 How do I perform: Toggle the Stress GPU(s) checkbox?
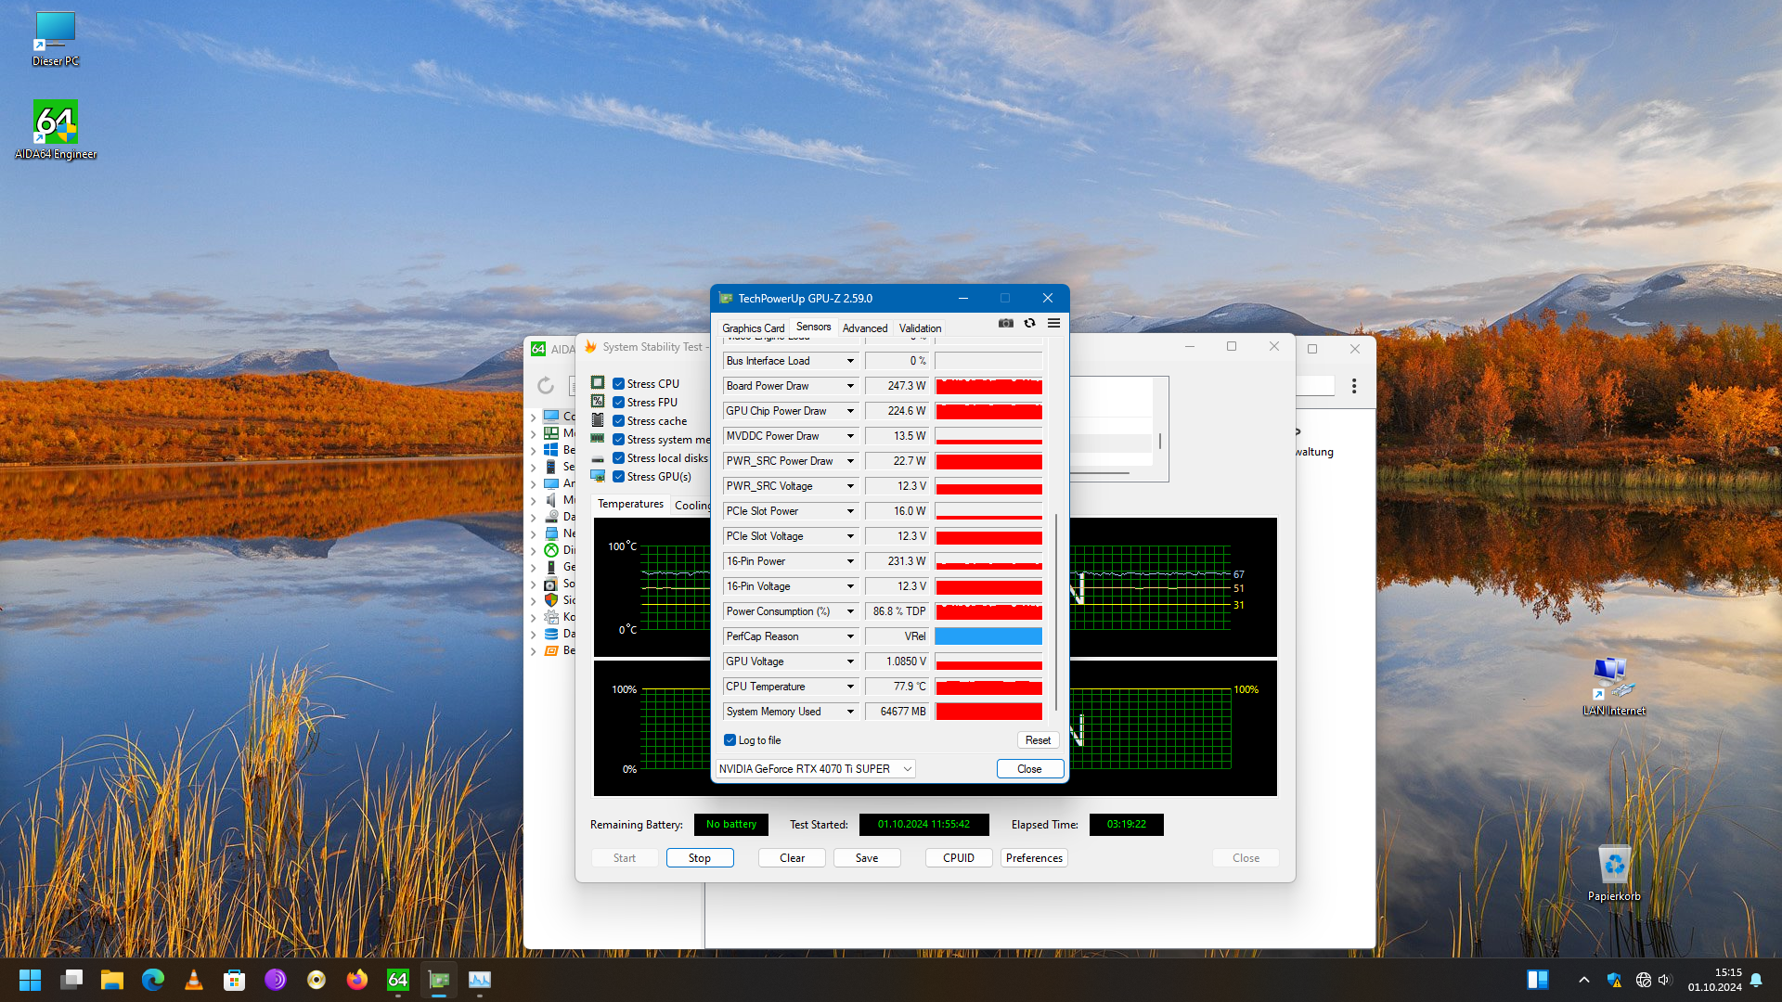click(618, 477)
